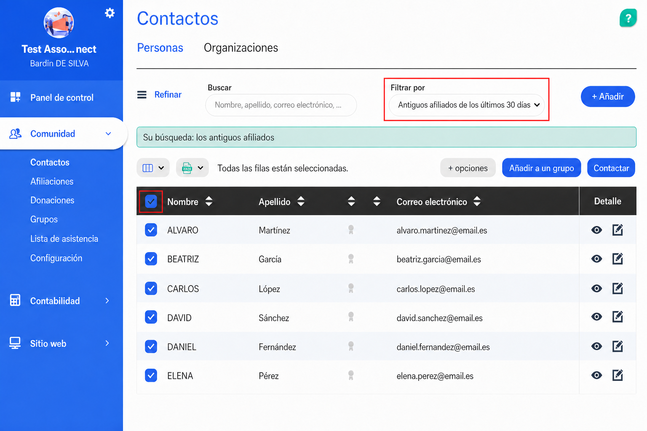Click the membership badge icon for BEATRIZ
This screenshot has height=431, width=647.
[x=351, y=259]
